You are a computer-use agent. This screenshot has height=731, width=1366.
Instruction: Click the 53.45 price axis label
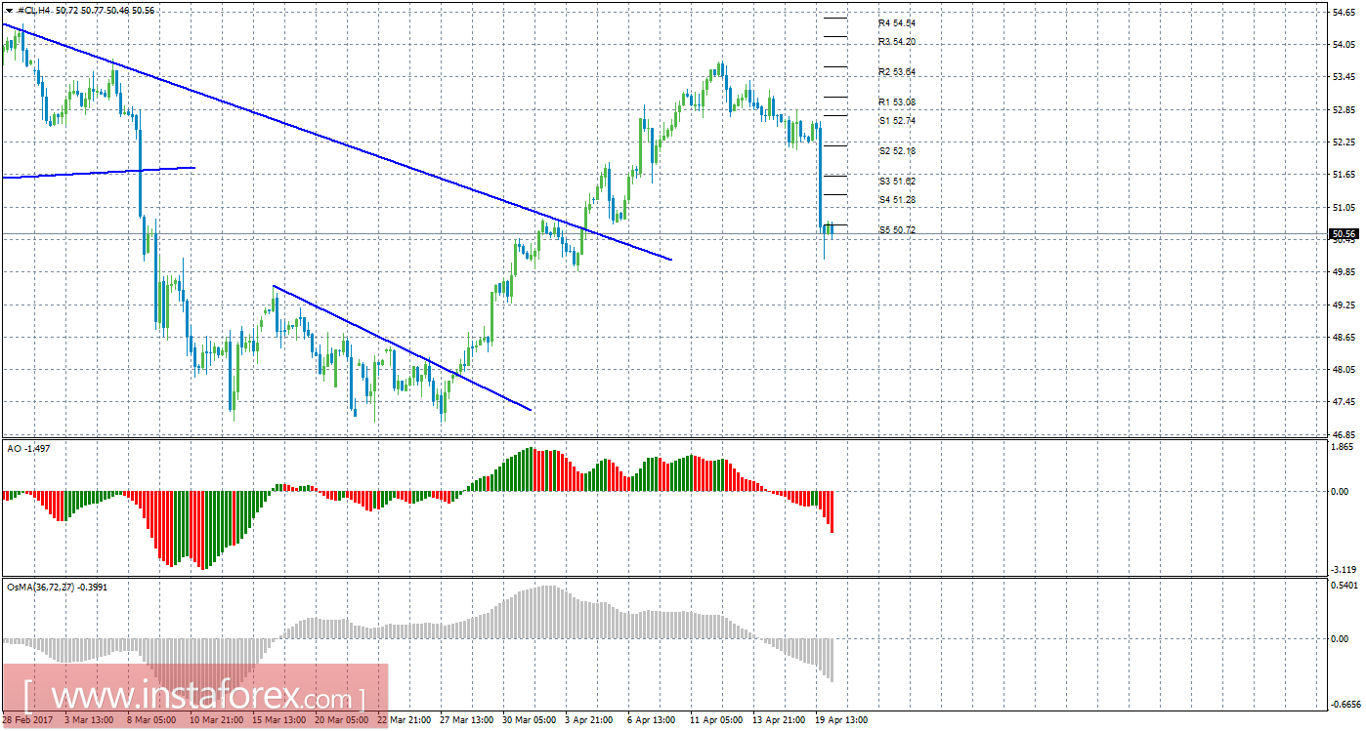pyautogui.click(x=1344, y=76)
